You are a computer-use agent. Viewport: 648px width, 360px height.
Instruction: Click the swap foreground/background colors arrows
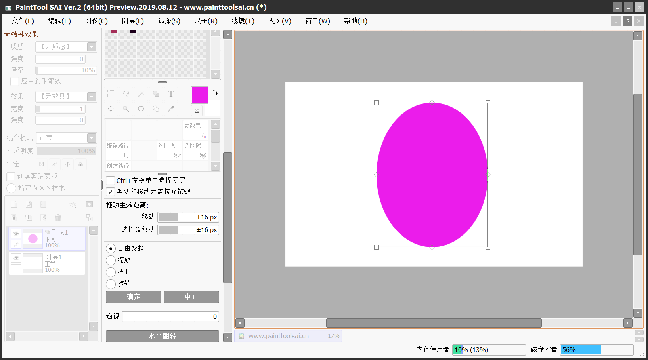click(x=215, y=92)
